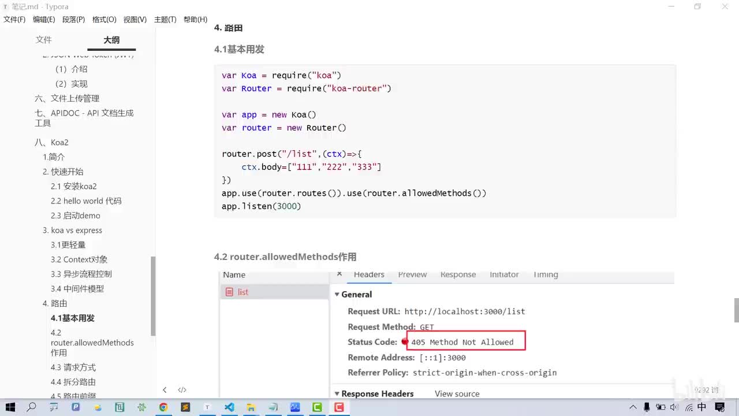Launch Google Chrome from the taskbar
The width and height of the screenshot is (739, 416).
click(x=163, y=407)
